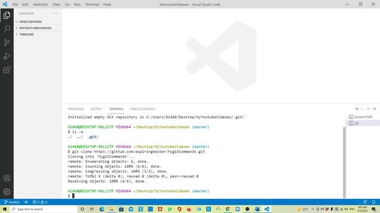Create a new terminal with plus icon

click(x=357, y=109)
